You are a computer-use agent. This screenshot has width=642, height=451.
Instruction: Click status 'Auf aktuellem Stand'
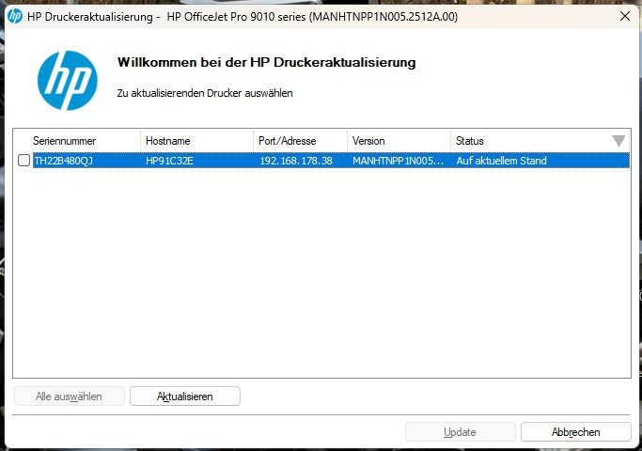(502, 161)
